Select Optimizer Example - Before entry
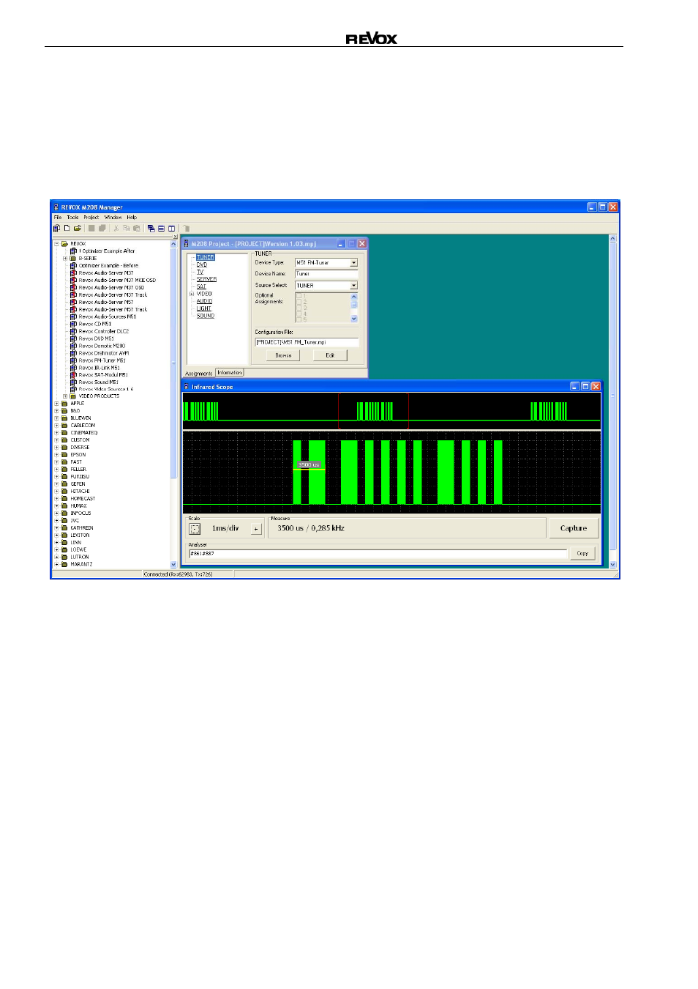The image size is (698, 989). 108,266
